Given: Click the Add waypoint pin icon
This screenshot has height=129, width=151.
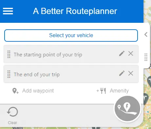Looking at the screenshot, I should tap(15, 91).
